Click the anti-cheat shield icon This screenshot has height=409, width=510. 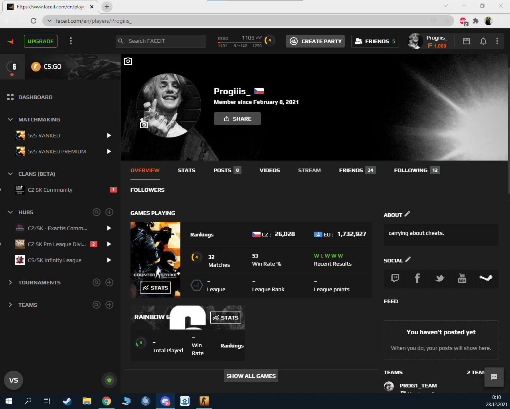[109, 380]
